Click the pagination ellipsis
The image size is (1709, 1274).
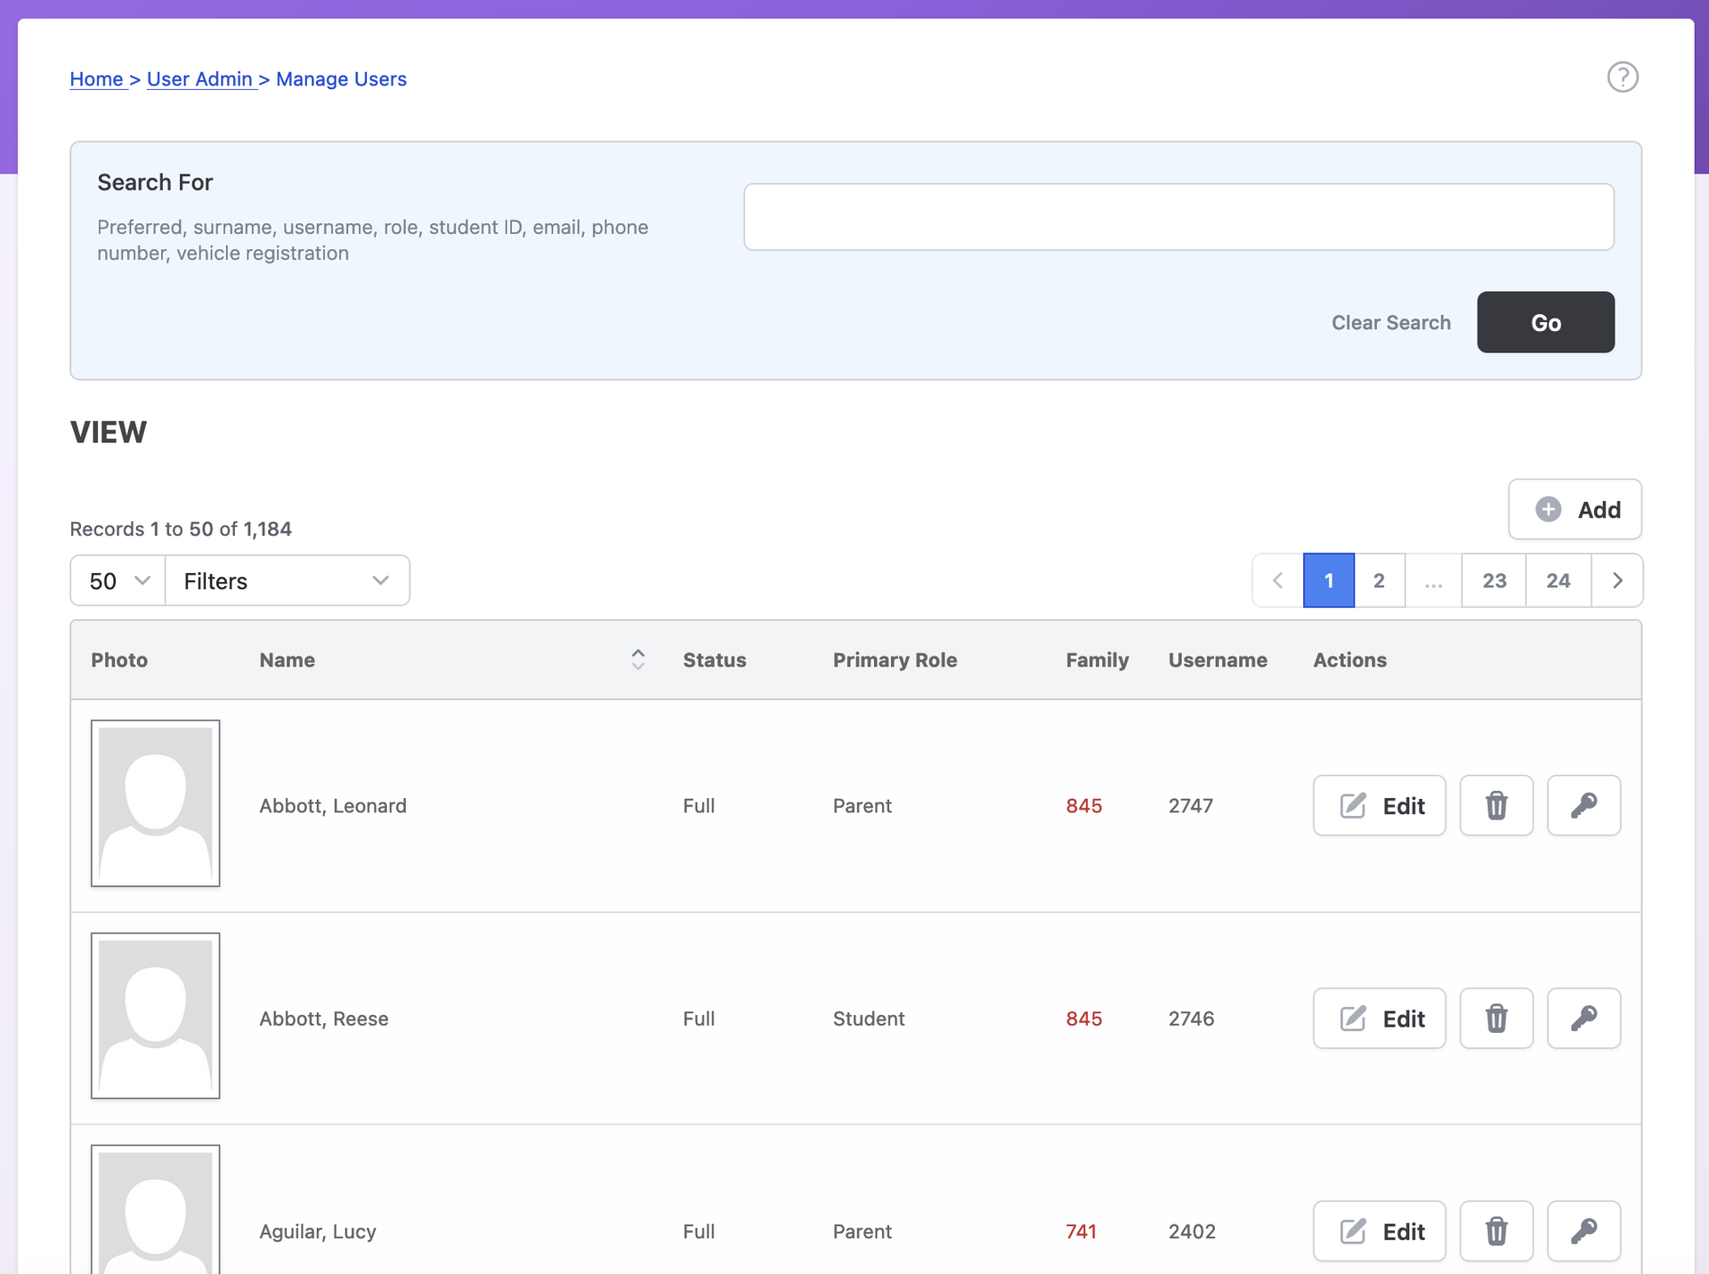pos(1433,580)
